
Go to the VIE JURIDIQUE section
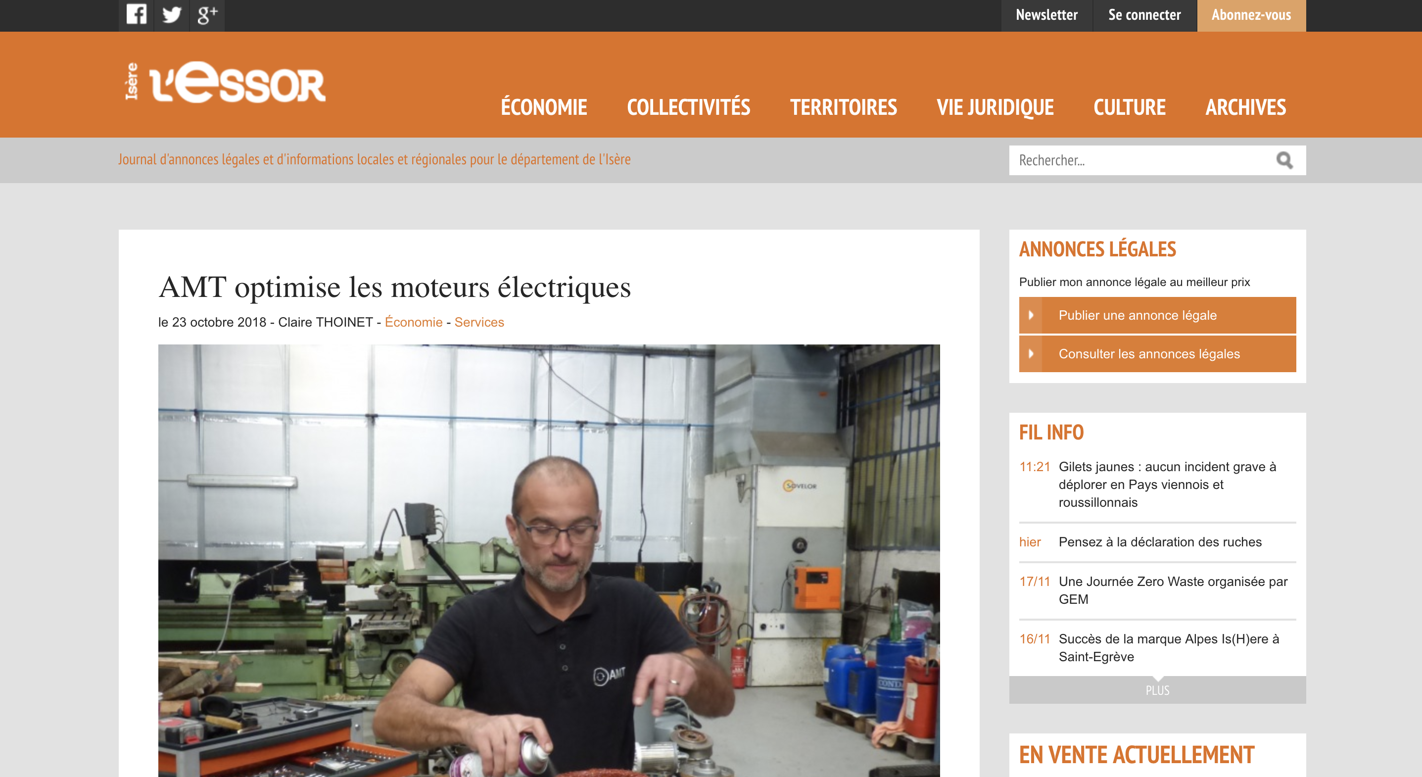995,107
